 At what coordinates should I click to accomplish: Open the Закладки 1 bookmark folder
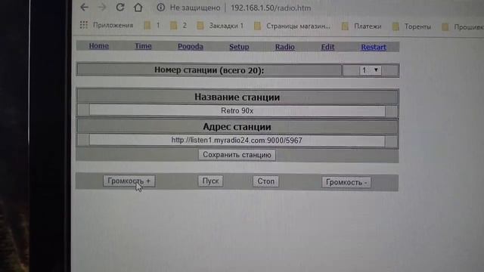220,26
